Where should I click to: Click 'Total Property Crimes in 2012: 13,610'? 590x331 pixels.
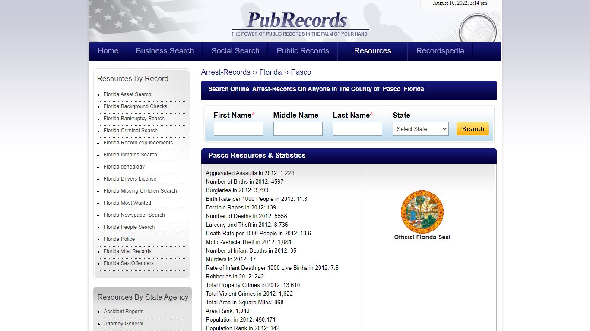(253, 285)
